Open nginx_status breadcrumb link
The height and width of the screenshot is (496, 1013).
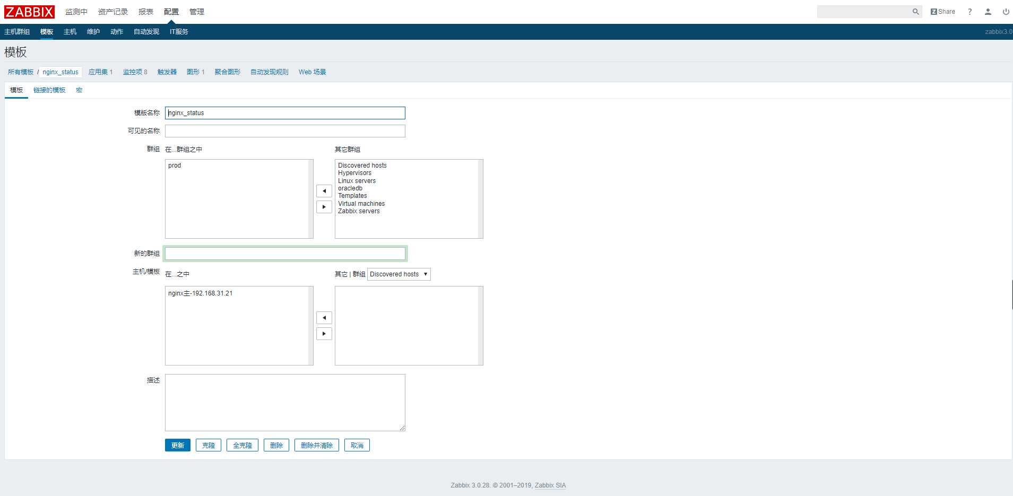(60, 72)
